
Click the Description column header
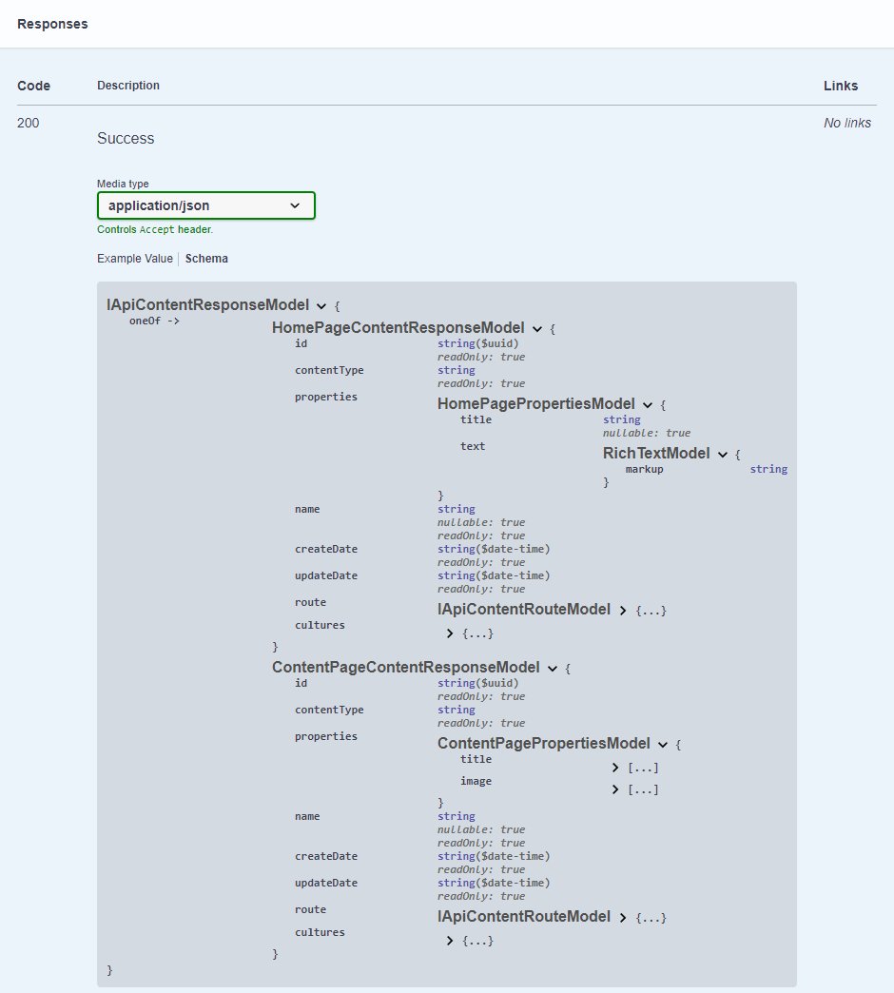pos(127,86)
